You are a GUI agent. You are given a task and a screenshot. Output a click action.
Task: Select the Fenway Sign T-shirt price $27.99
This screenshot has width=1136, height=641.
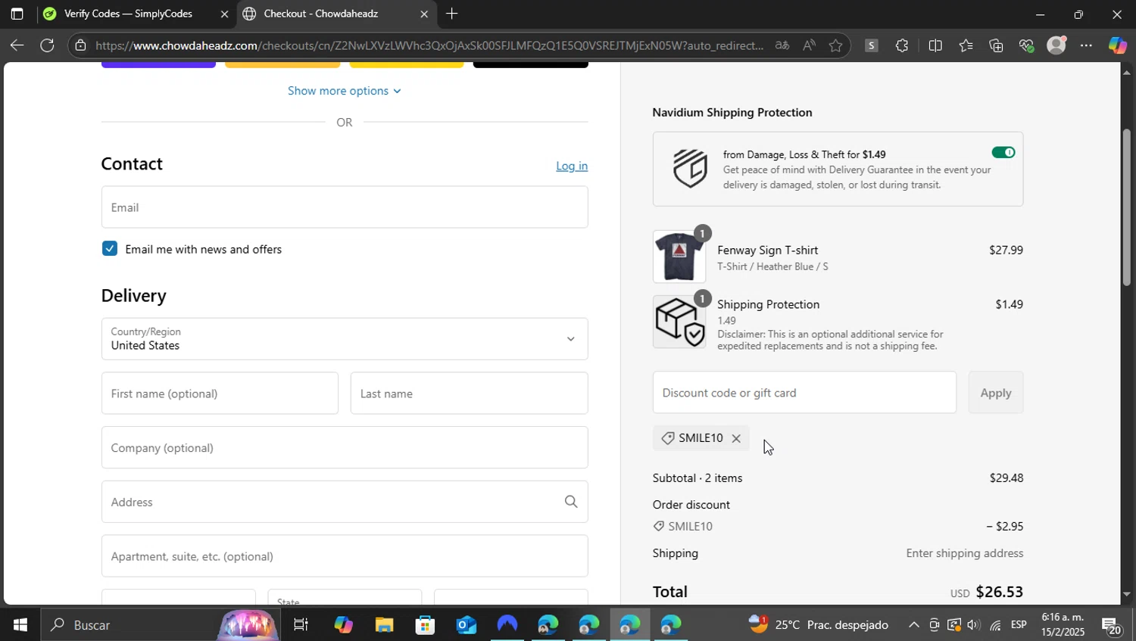(1006, 250)
